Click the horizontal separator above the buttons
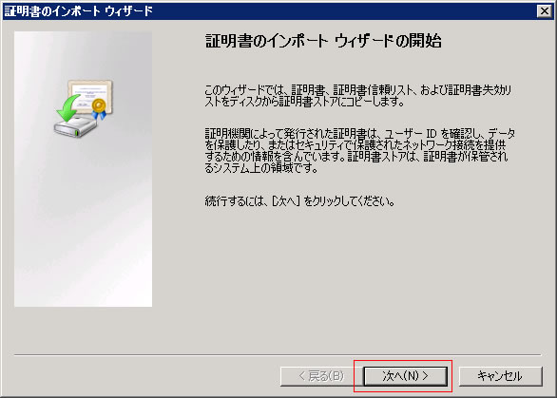557x398 pixels. (278, 354)
